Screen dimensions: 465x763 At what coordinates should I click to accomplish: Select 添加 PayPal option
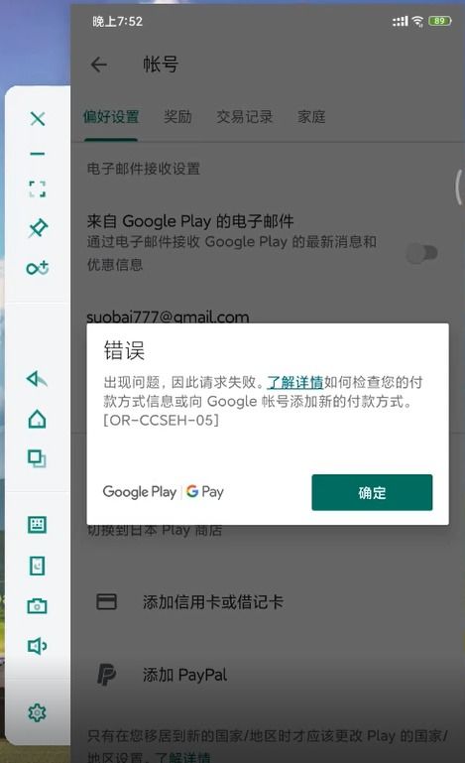tap(268, 675)
